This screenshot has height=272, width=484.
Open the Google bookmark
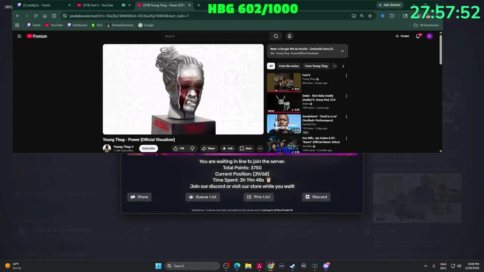pyautogui.click(x=146, y=25)
